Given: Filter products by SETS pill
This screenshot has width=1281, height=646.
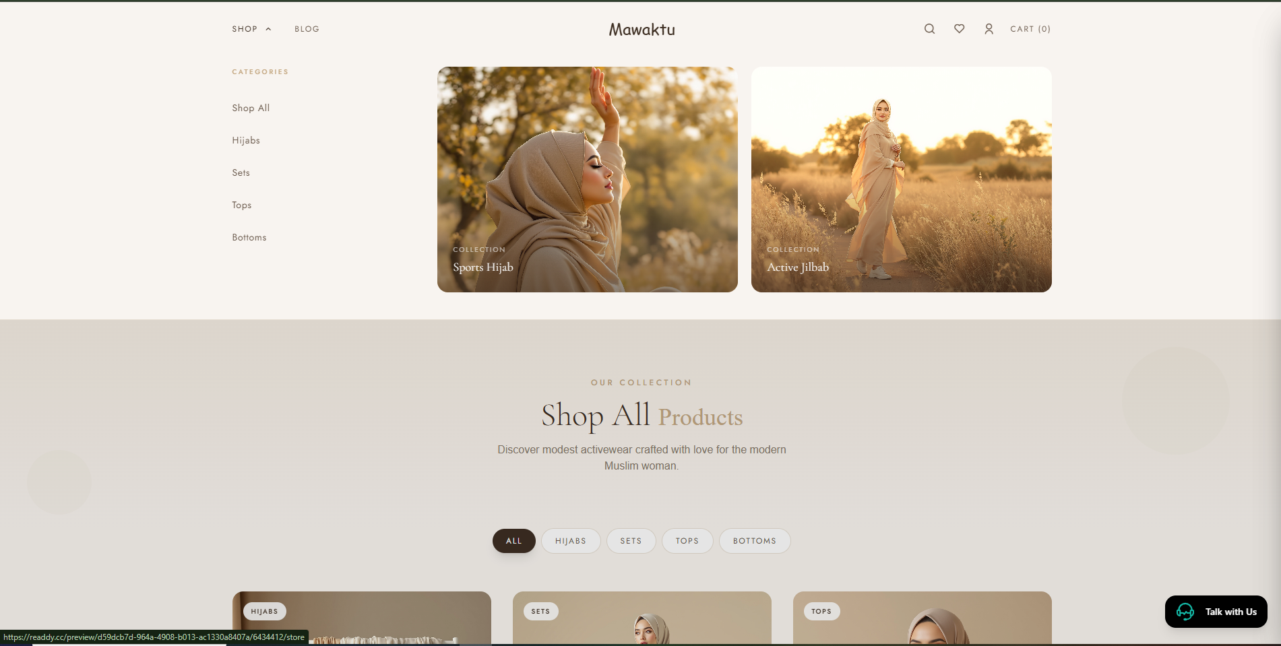Looking at the screenshot, I should point(631,541).
